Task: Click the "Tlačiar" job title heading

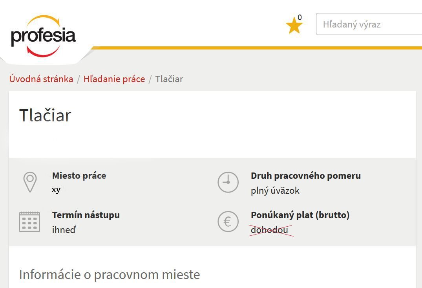Action: pyautogui.click(x=45, y=116)
